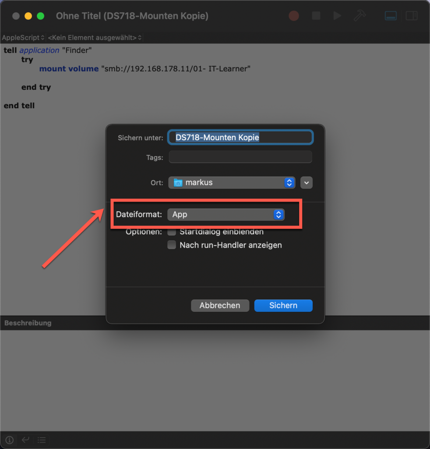Toggle the side library pane icon
The width and height of the screenshot is (430, 449).
click(412, 16)
